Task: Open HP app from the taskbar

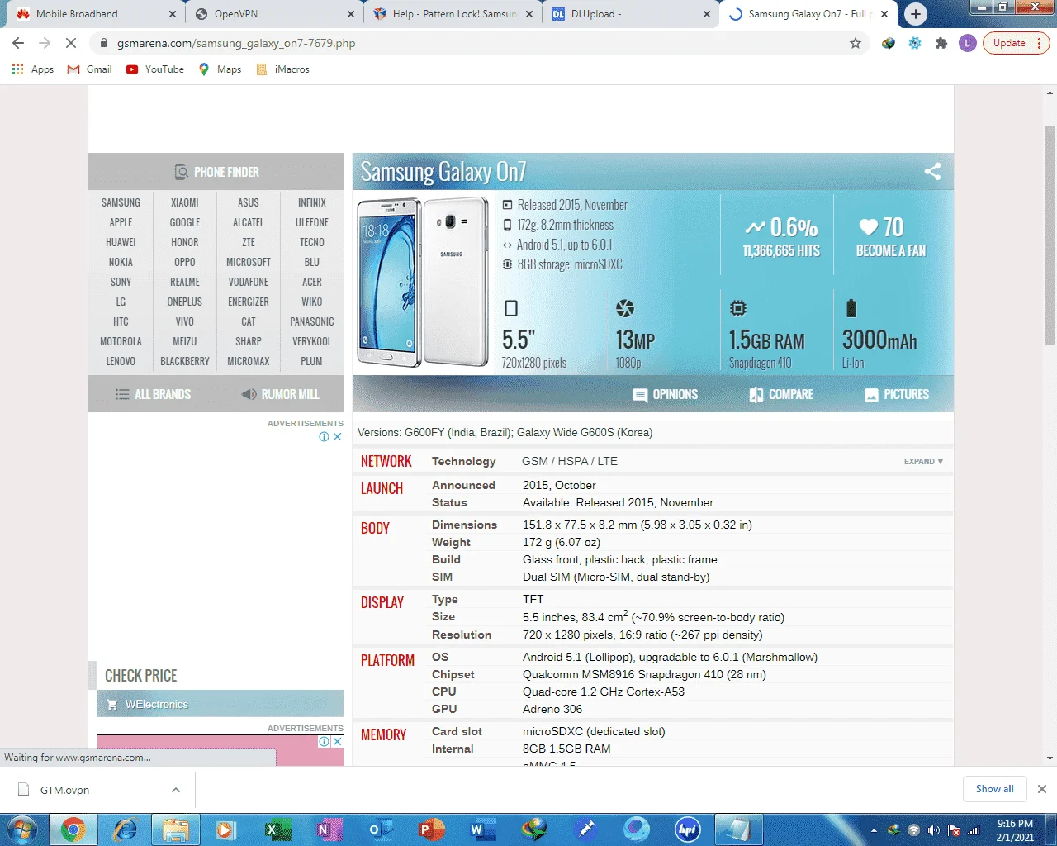Action: pyautogui.click(x=687, y=829)
